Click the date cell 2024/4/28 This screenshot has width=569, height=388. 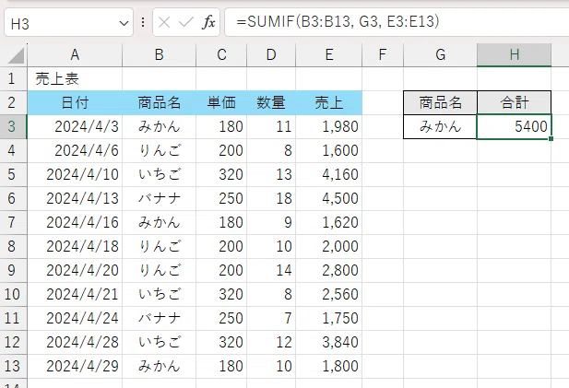click(75, 342)
